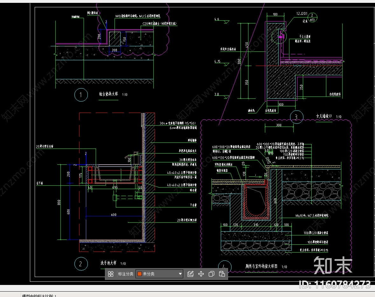
Task: Click the 给水管 annotation label
Action: (x=193, y=190)
